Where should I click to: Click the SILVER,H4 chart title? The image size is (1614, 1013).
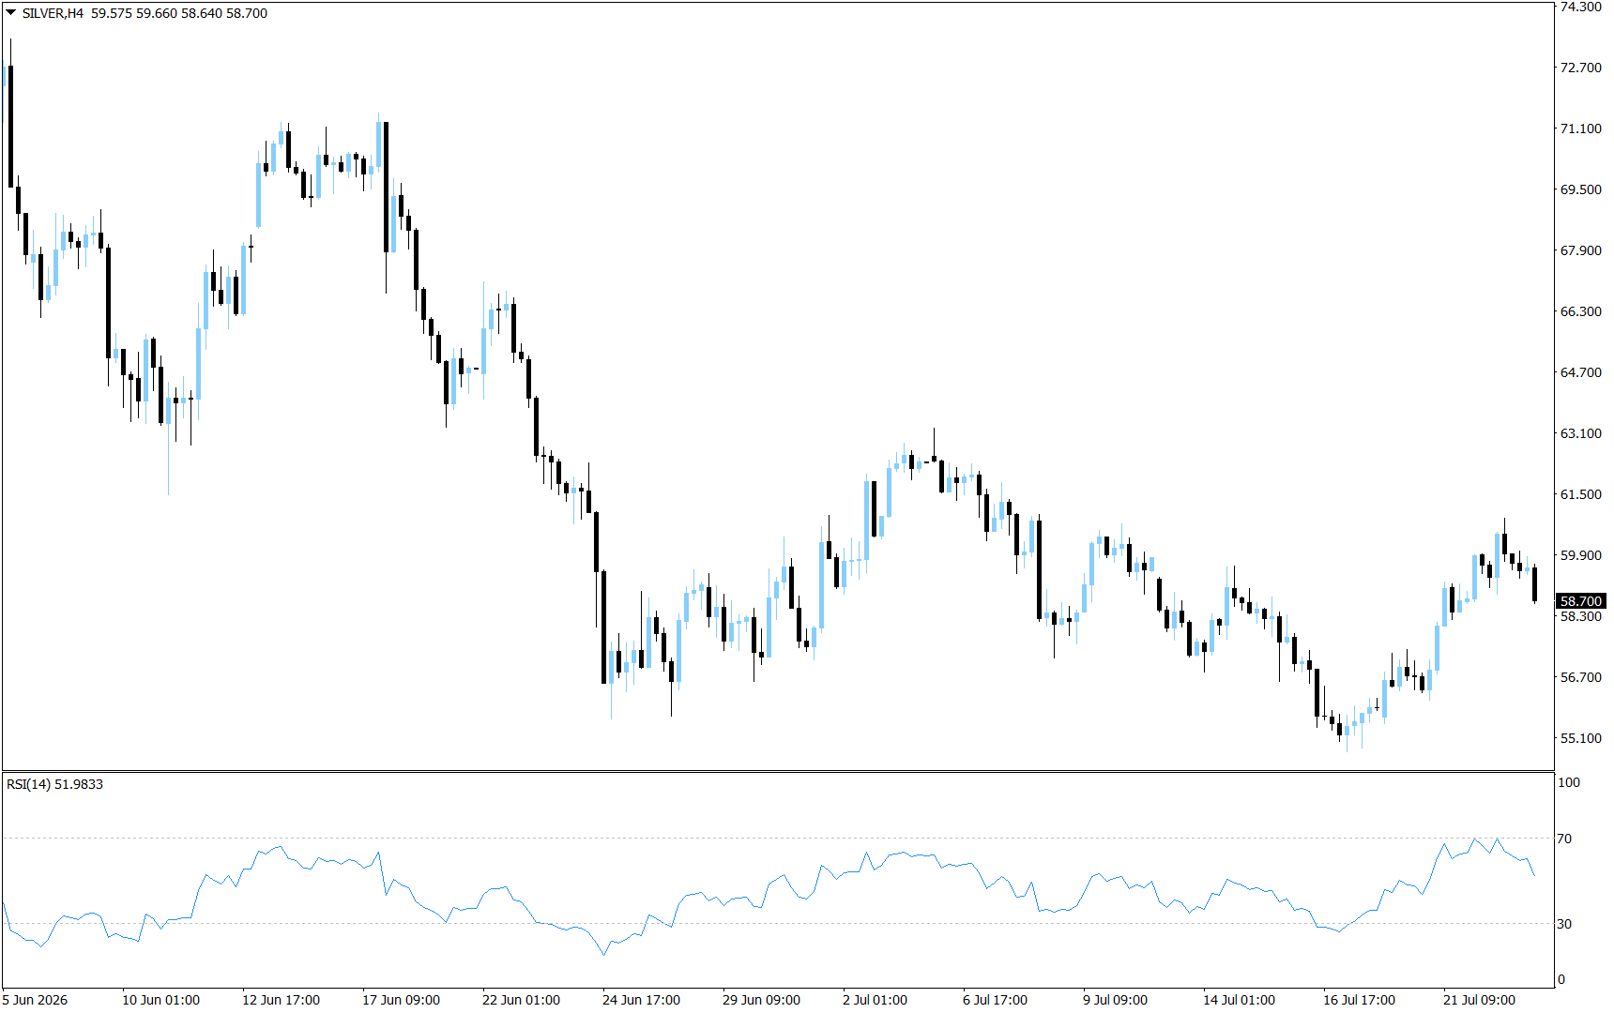coord(53,13)
